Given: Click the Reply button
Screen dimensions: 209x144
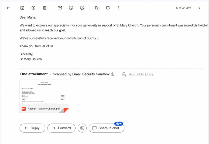Looking at the screenshot, I should click(x=32, y=128).
